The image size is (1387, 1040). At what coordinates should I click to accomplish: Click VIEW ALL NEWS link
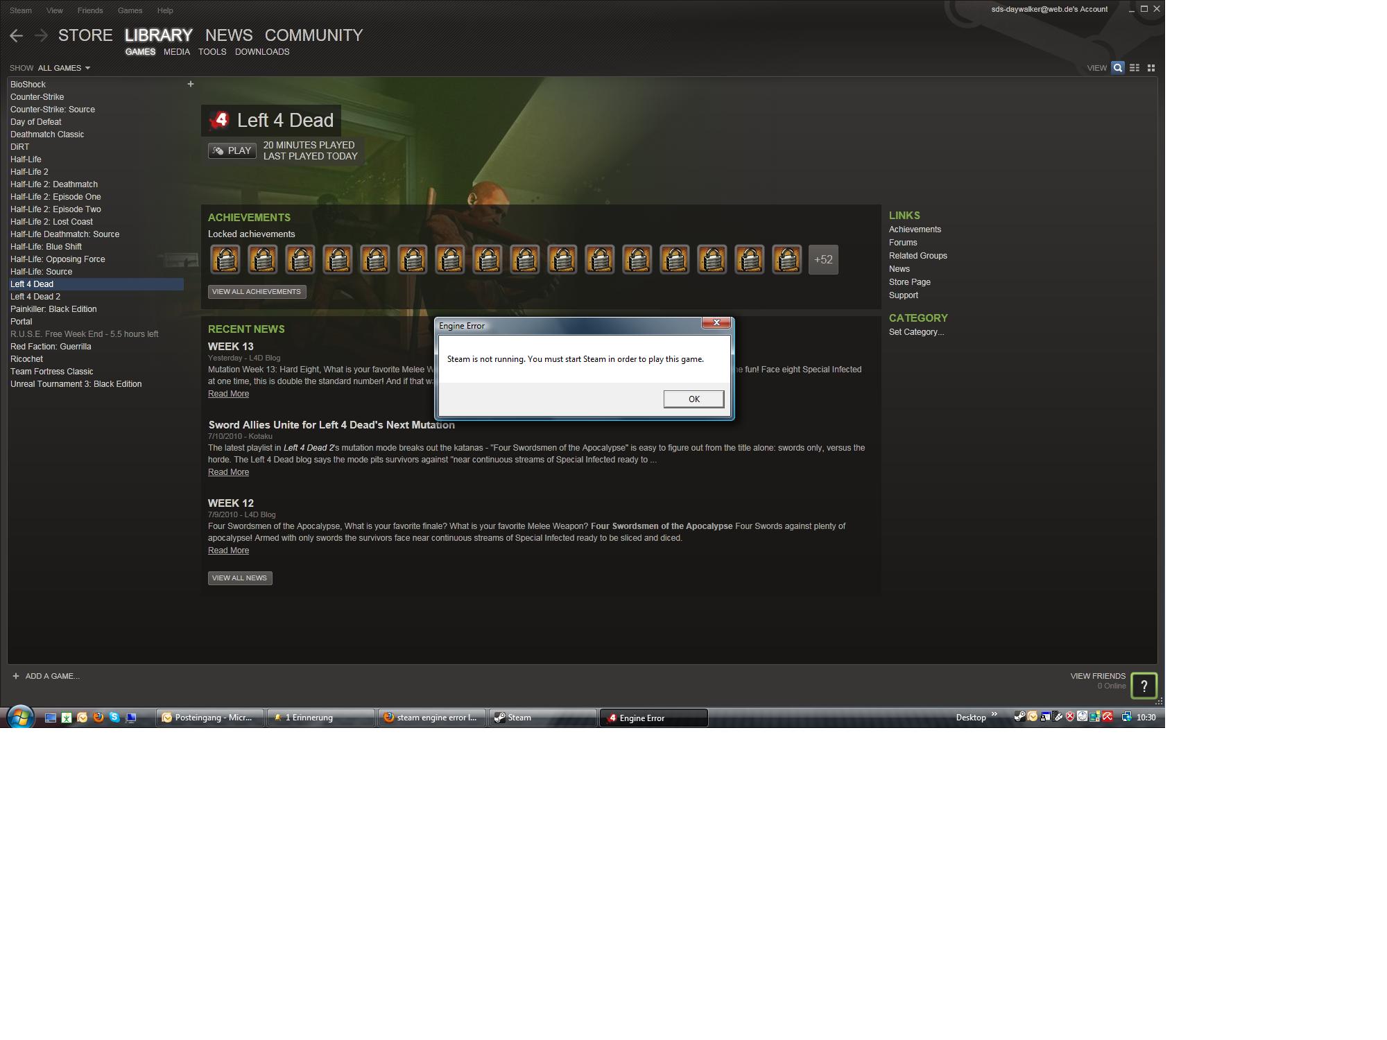[239, 577]
